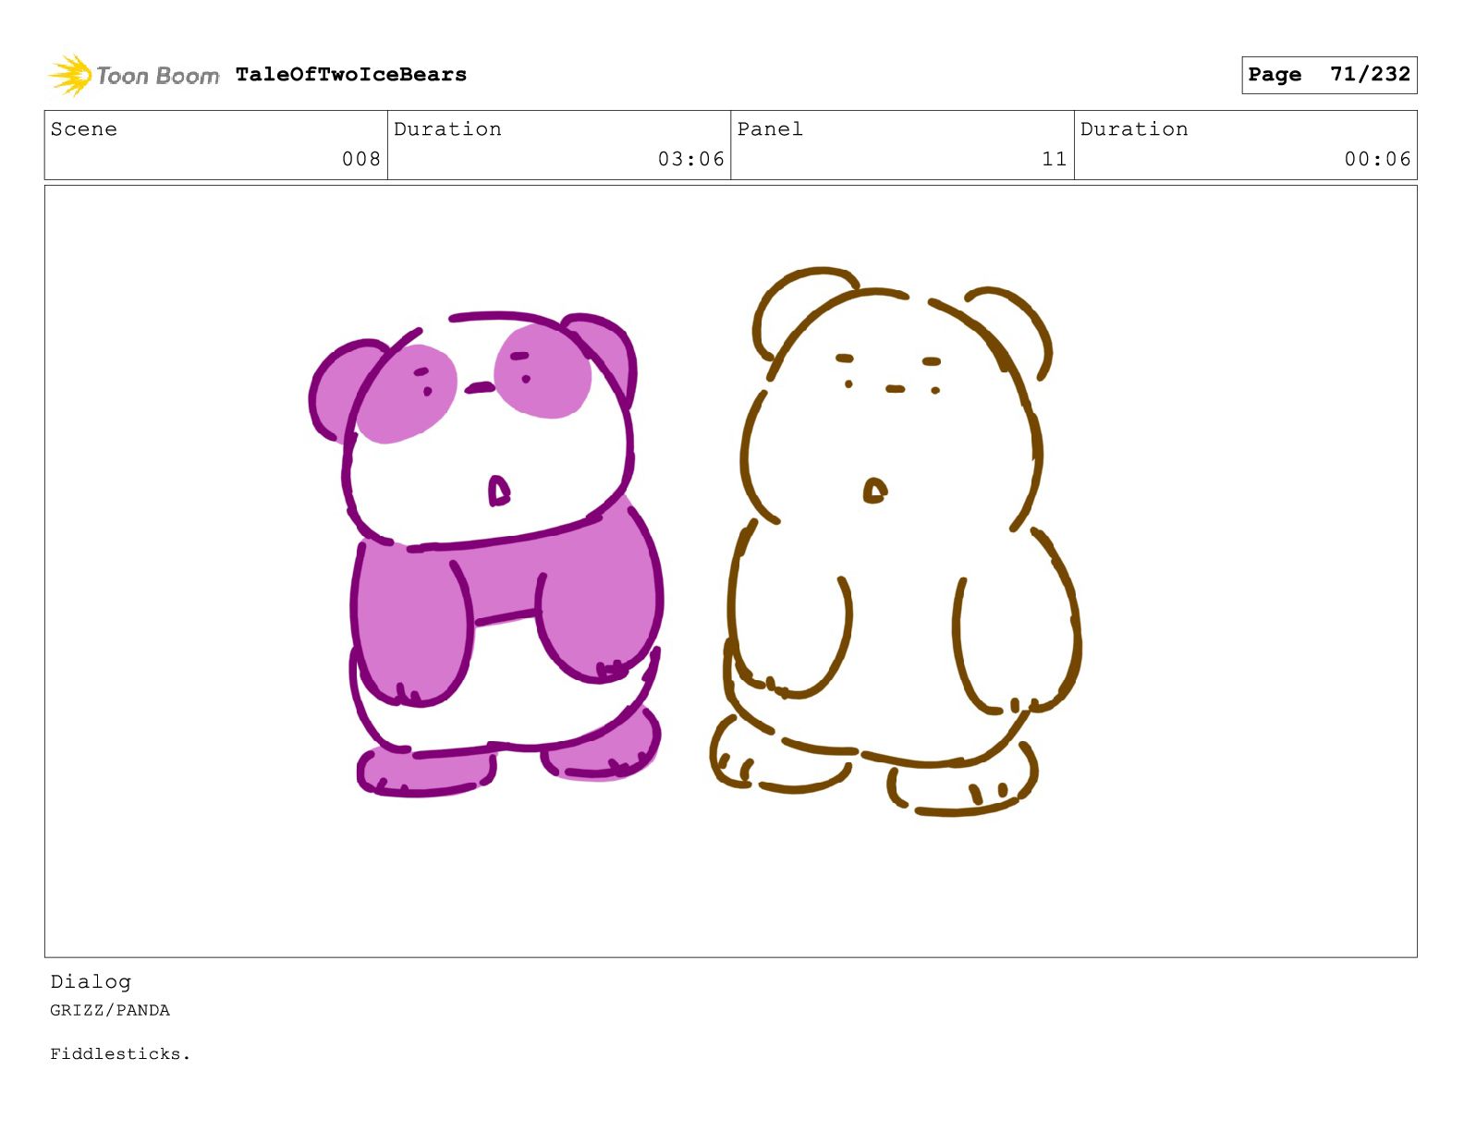The height and width of the screenshot is (1131, 1464).
Task: Select the Panel label
Action: [x=770, y=129]
